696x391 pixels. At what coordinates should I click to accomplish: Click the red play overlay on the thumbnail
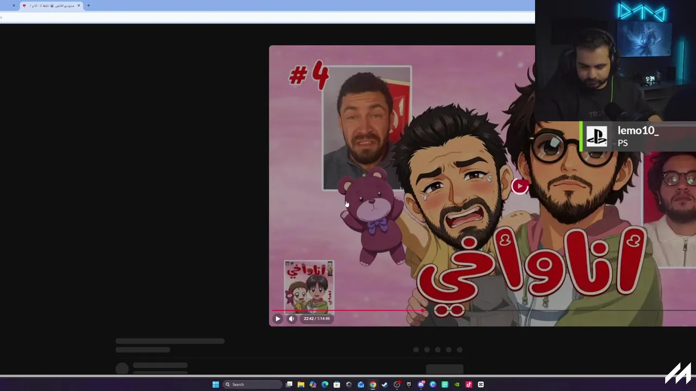point(520,186)
